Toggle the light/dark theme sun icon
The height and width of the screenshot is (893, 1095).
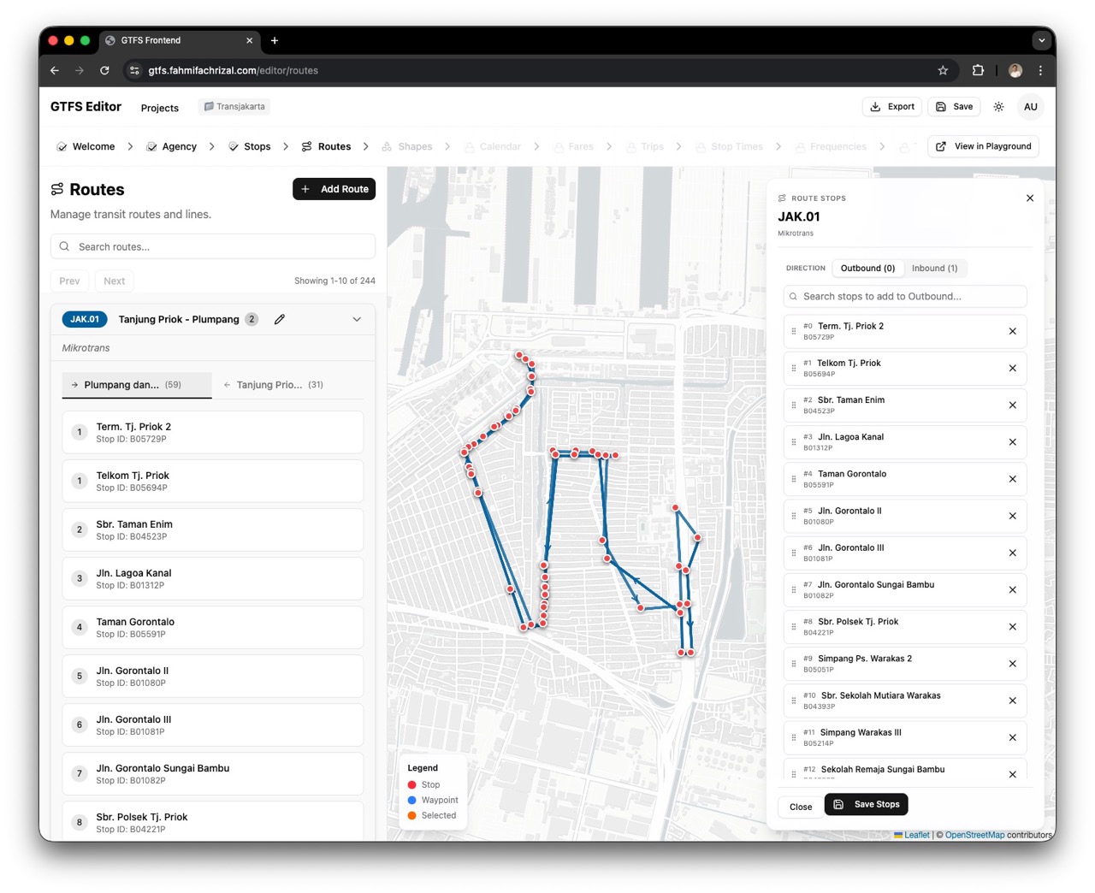coord(998,107)
